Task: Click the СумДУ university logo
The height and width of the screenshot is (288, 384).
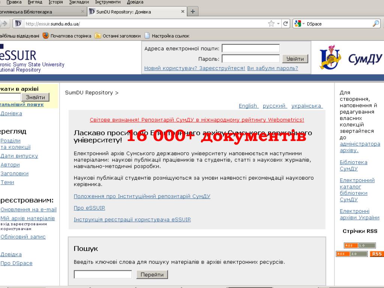Action: click(351, 57)
